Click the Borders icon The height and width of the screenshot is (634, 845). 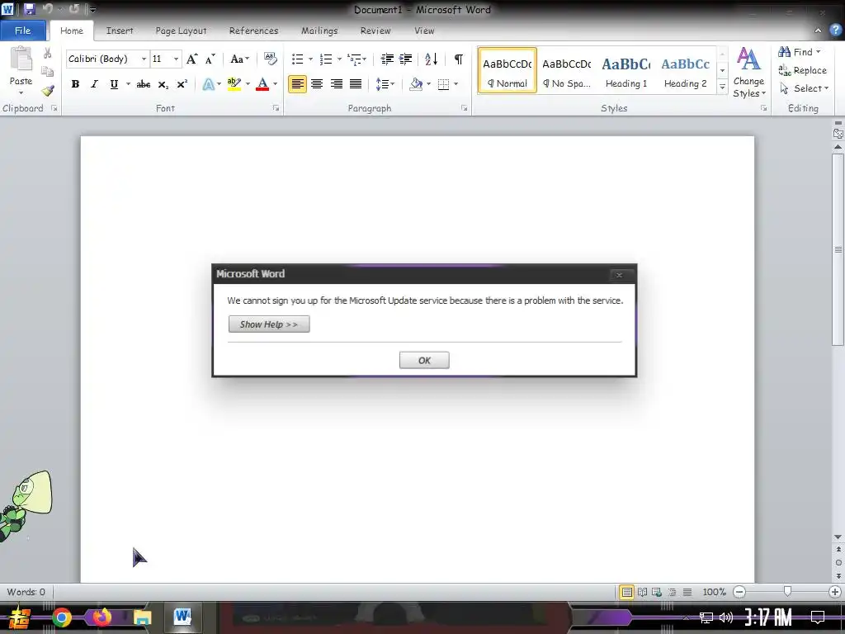(443, 84)
